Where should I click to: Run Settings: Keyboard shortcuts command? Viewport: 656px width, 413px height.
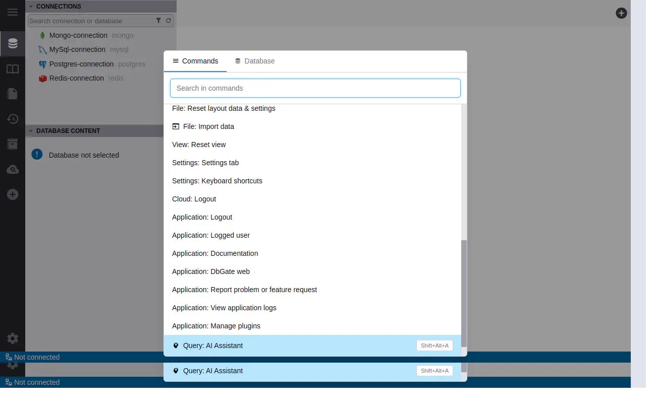pyautogui.click(x=217, y=181)
